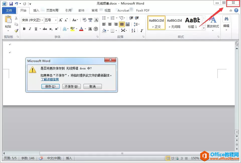
Task: Switch to the Acrobat tab
Action: pyautogui.click(x=123, y=11)
